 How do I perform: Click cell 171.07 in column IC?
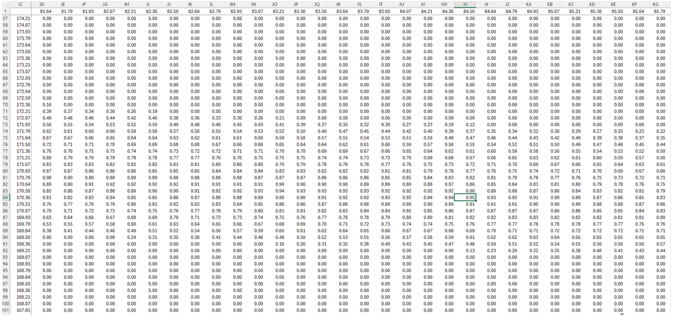pos(20,164)
